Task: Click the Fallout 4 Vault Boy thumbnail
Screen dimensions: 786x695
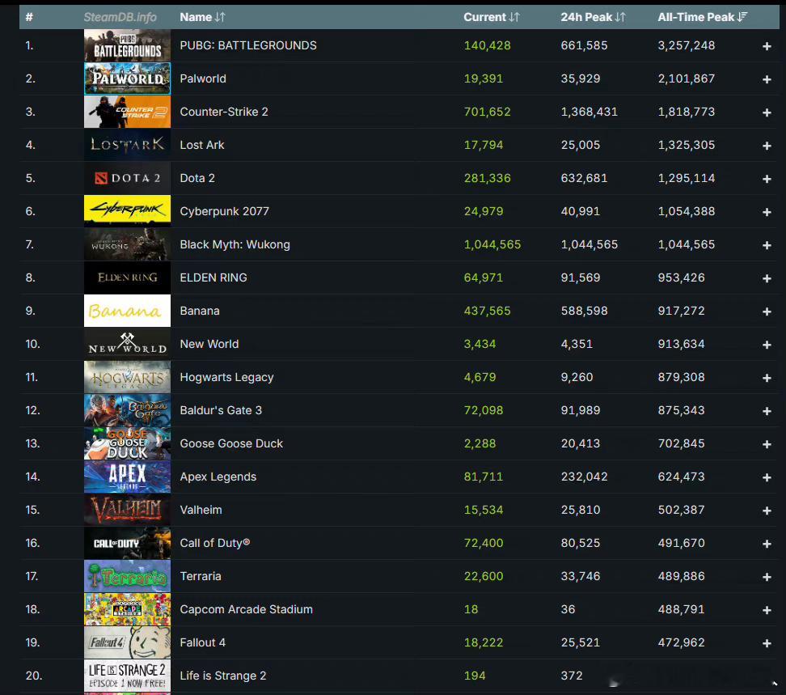Action: 127,642
